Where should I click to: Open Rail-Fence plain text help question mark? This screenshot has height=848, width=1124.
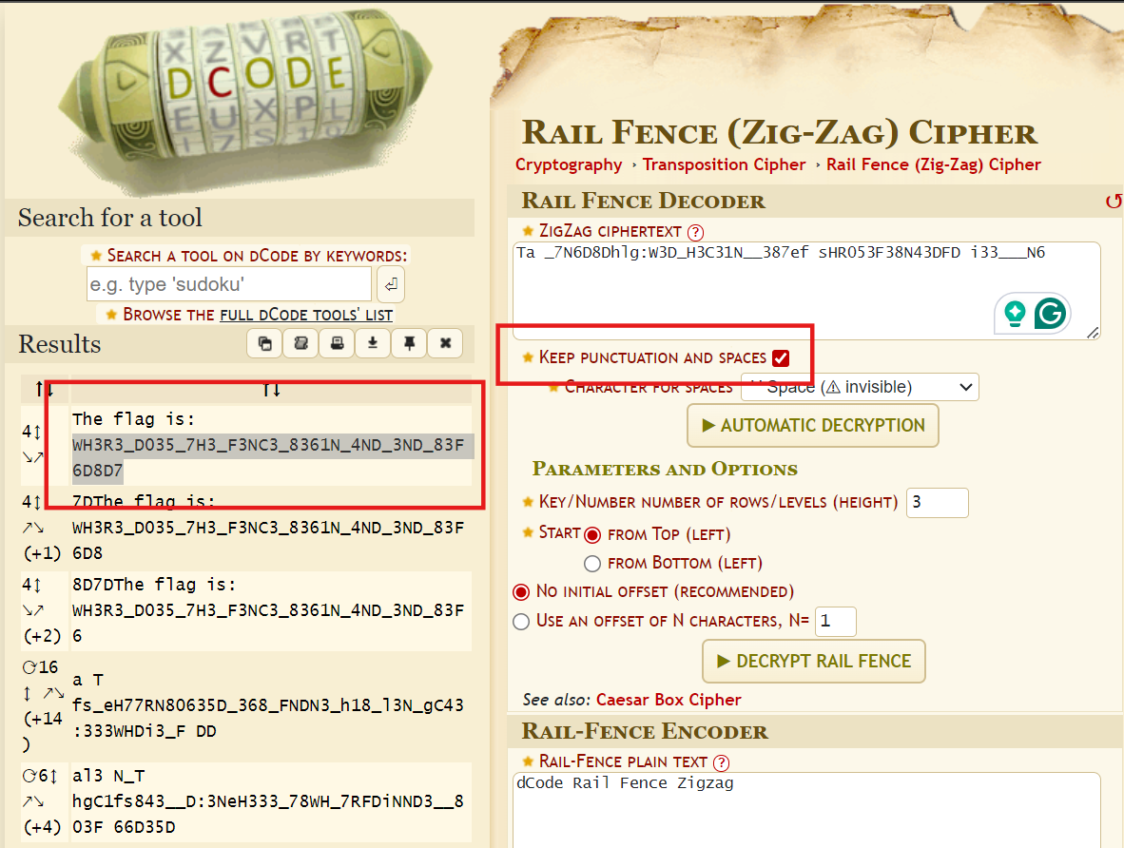pyautogui.click(x=722, y=762)
